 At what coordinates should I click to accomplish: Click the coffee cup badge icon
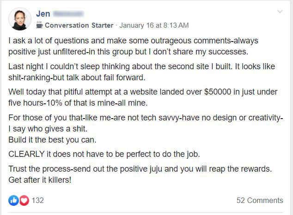(x=39, y=25)
